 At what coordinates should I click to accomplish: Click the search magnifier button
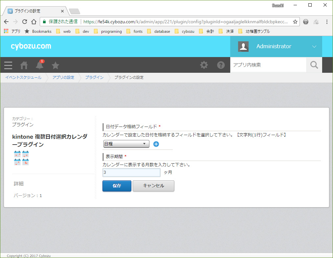coord(314,65)
